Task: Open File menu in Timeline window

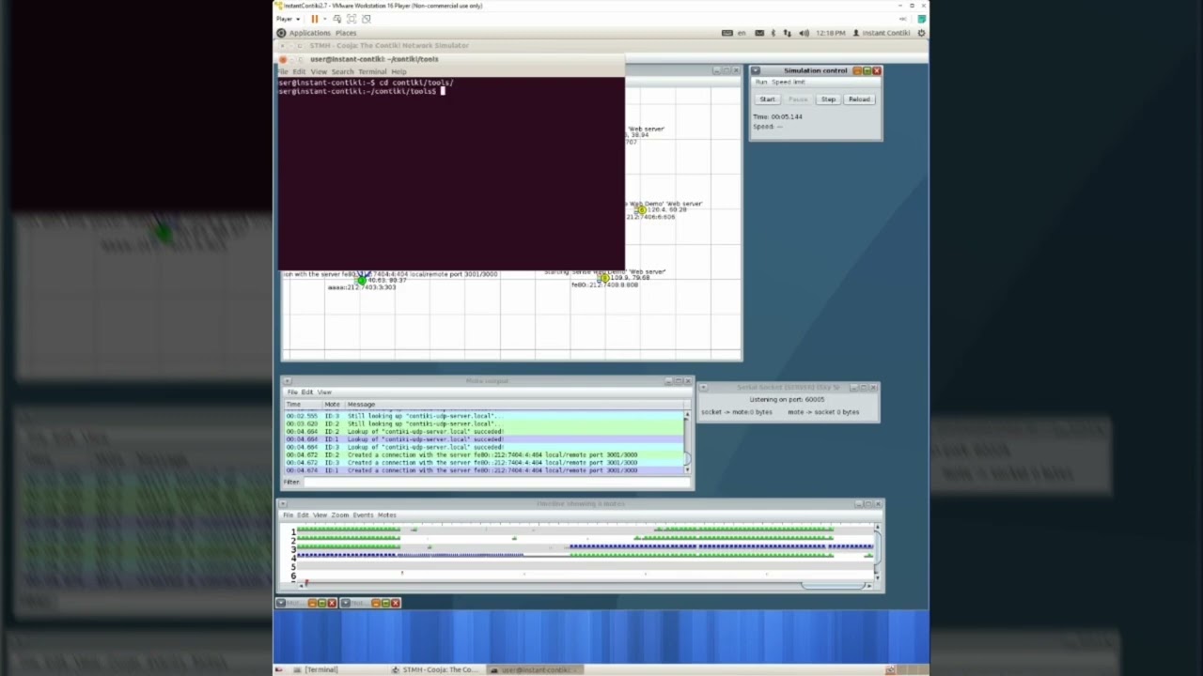Action: pos(289,515)
